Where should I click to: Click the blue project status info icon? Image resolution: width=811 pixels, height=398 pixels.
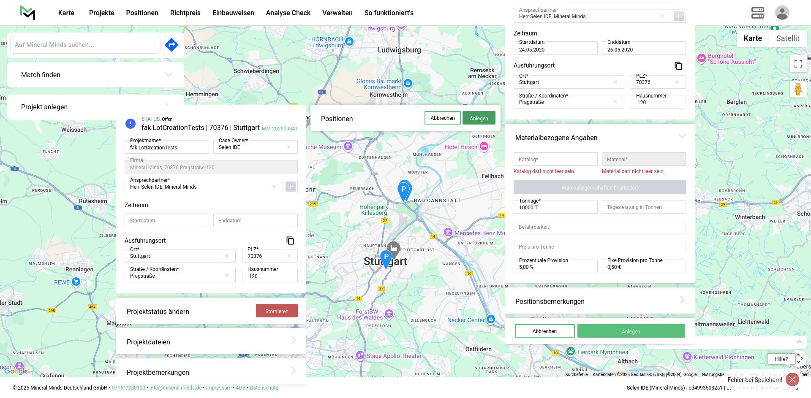131,124
